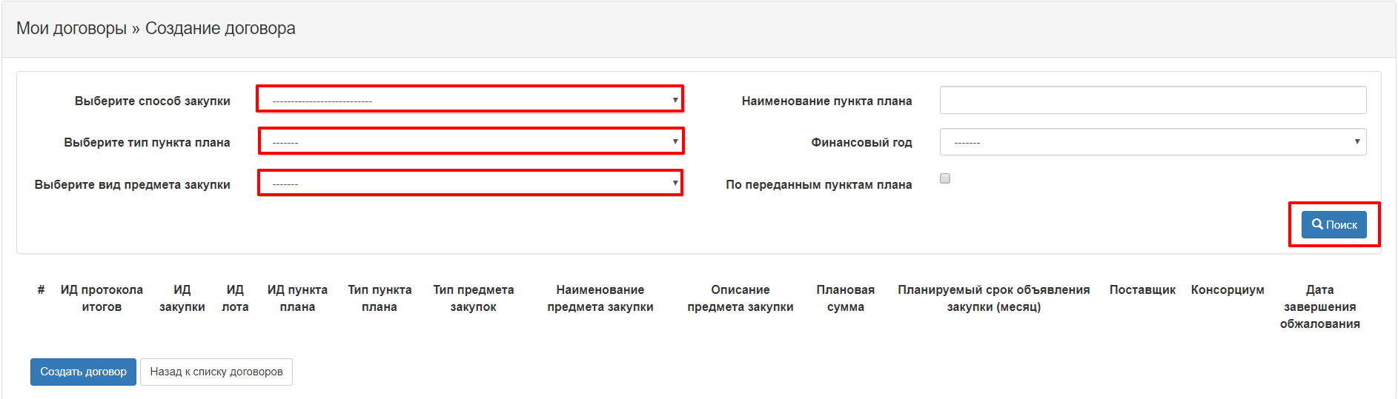The image size is (1398, 399).
Task: Click the Дата завершения обжалования column header
Action: 1319,306
